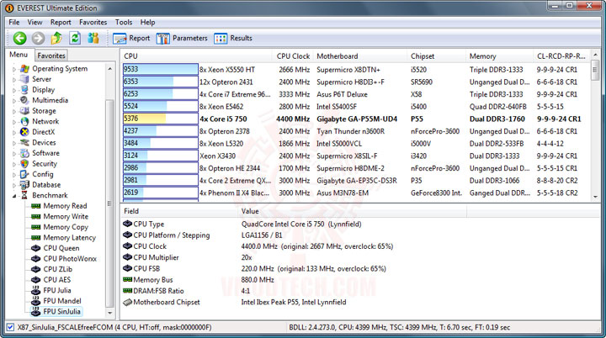Click the grey Forward arrow toolbar icon
Image resolution: width=606 pixels, height=338 pixels.
tap(38, 38)
